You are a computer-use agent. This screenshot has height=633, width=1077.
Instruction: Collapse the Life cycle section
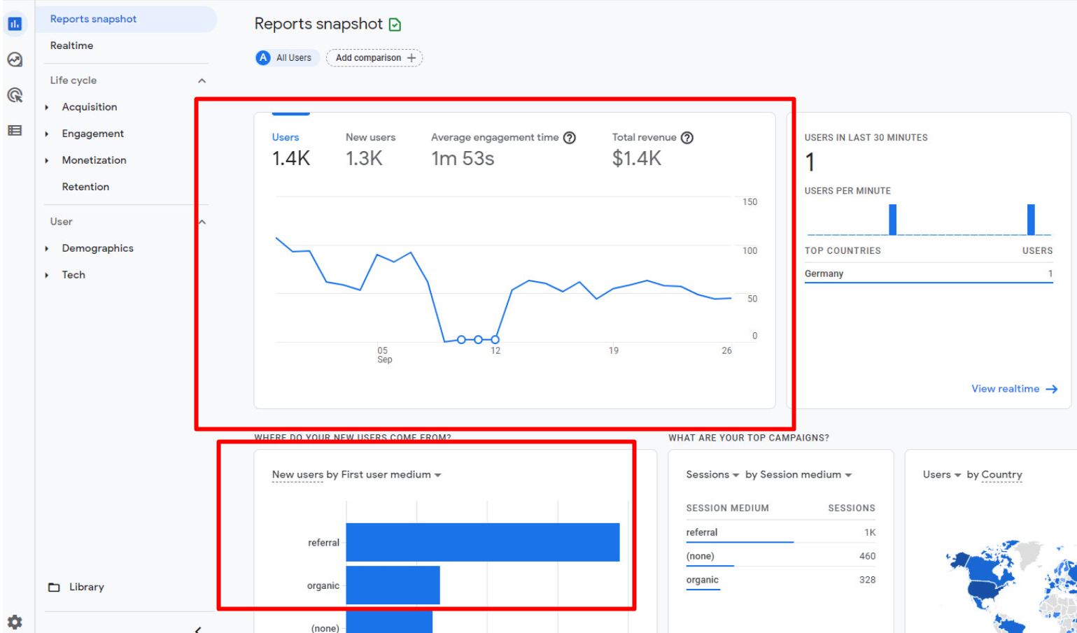[202, 80]
